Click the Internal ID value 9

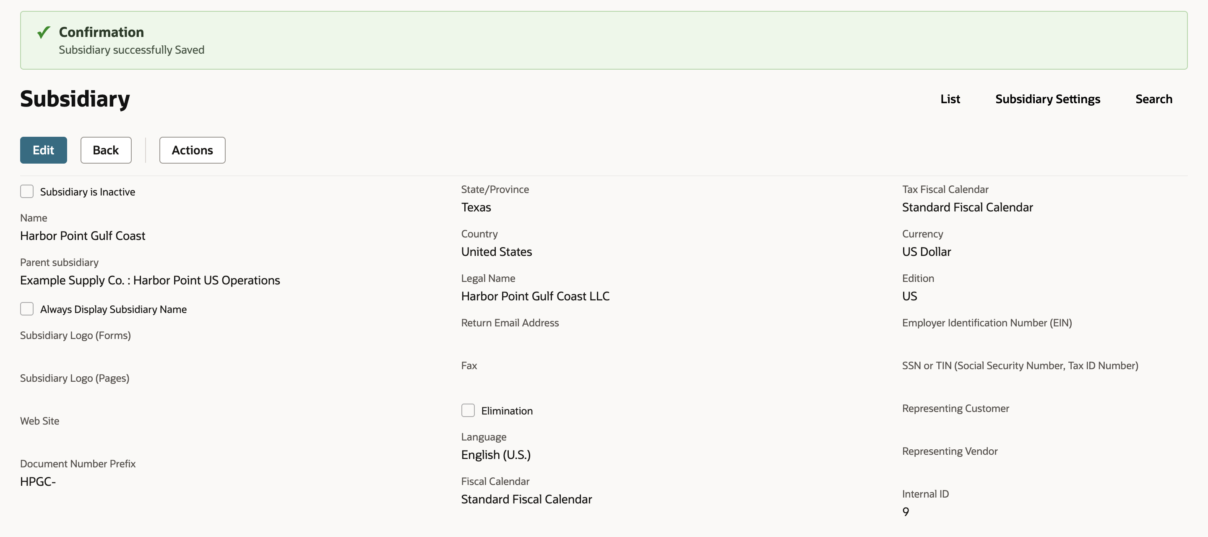pyautogui.click(x=906, y=512)
